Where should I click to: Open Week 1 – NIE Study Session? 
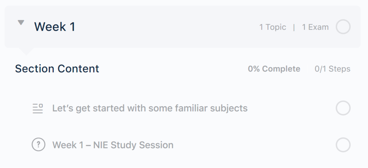113,145
